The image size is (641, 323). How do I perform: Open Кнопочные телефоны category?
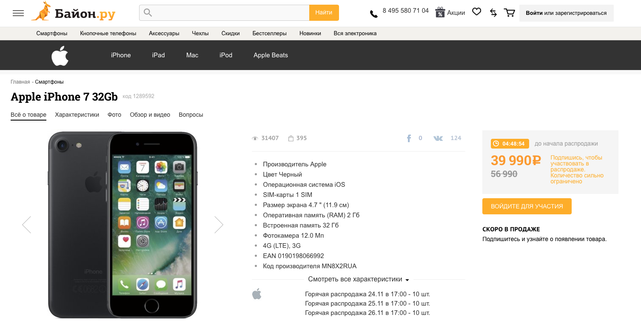pos(108,33)
